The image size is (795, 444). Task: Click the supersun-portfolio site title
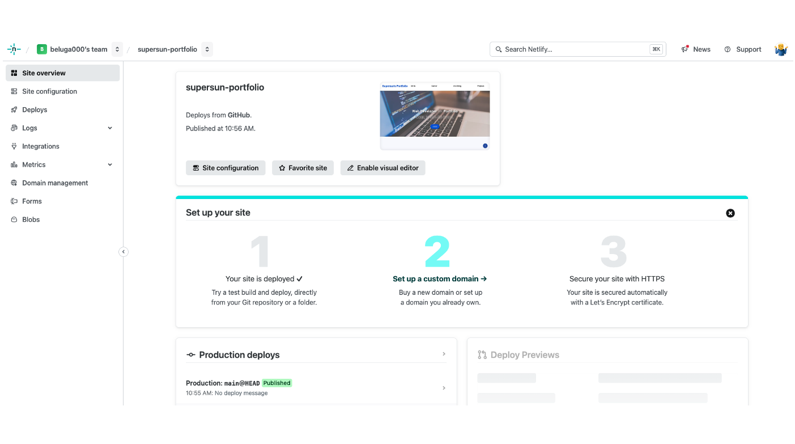point(225,87)
